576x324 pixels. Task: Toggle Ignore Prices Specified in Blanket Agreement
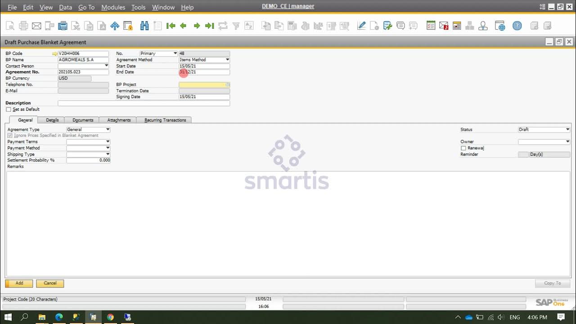click(10, 135)
